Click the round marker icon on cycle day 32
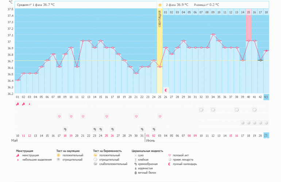The image size is (281, 182). point(201,110)
